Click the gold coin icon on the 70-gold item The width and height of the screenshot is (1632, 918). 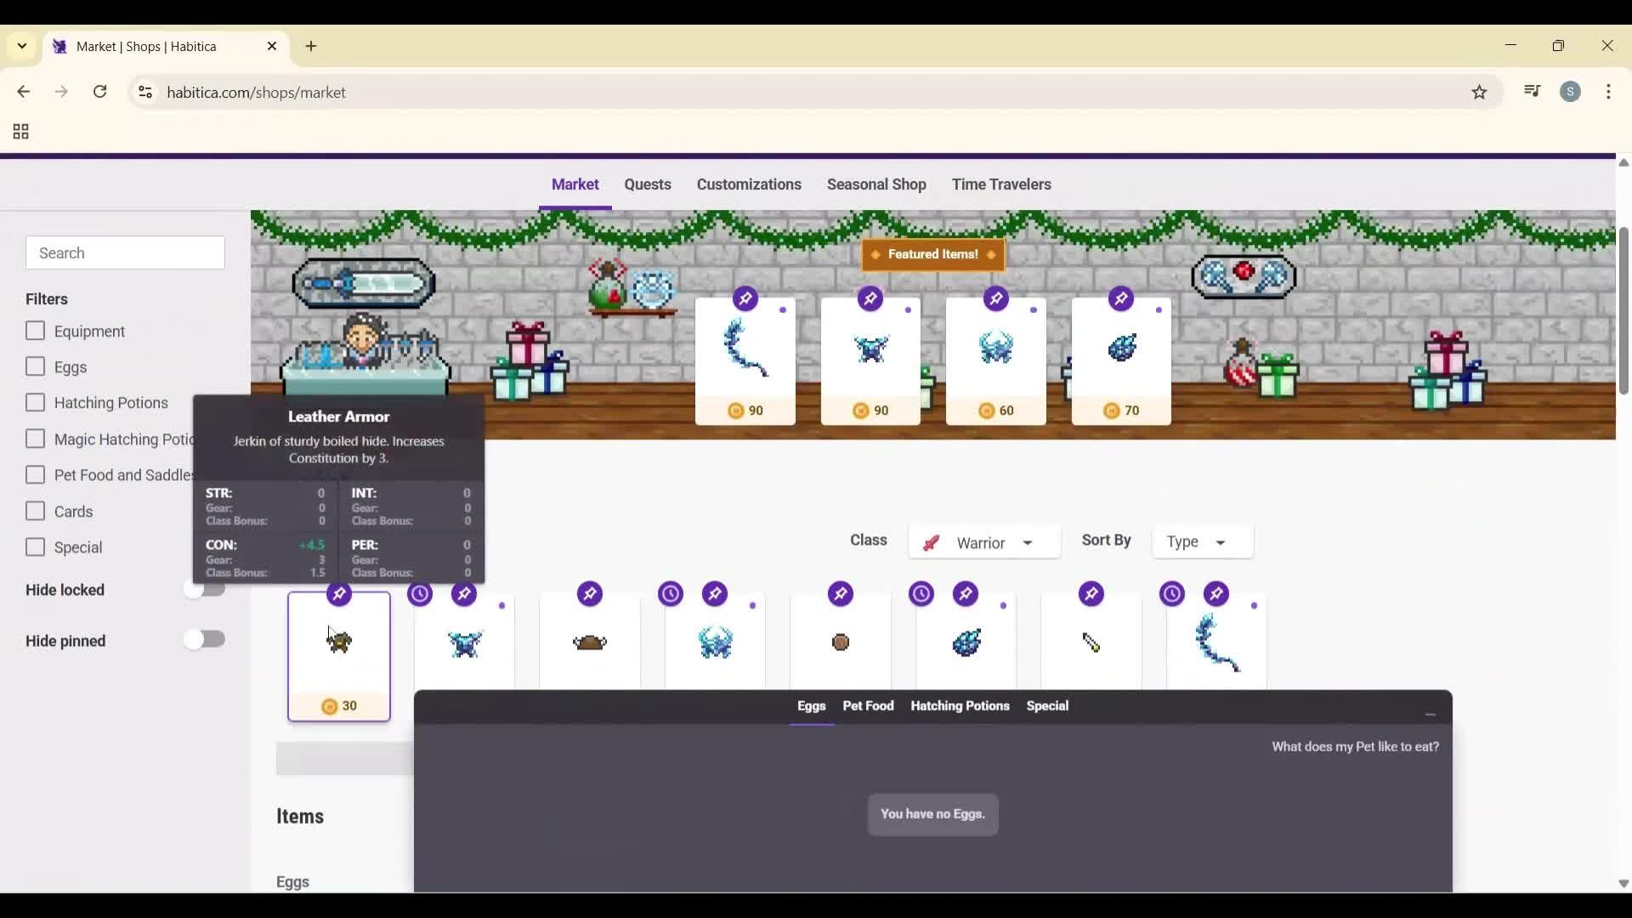[1112, 411]
